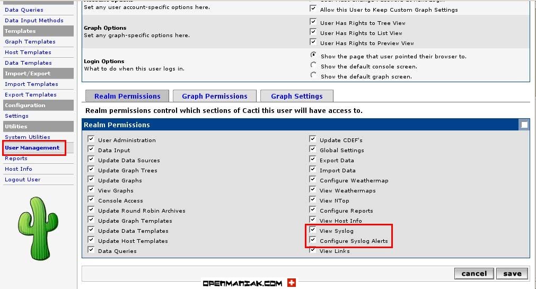Uncheck Configure Syslog Alerts permission

tap(313, 241)
